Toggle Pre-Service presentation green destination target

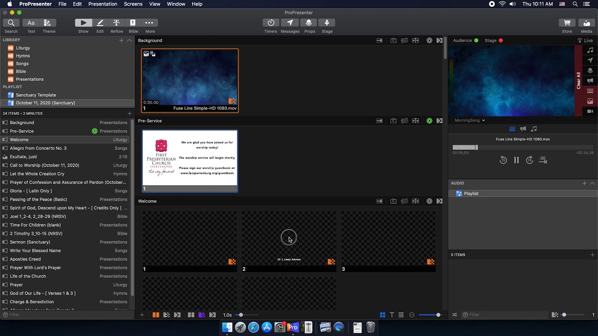pyautogui.click(x=429, y=121)
